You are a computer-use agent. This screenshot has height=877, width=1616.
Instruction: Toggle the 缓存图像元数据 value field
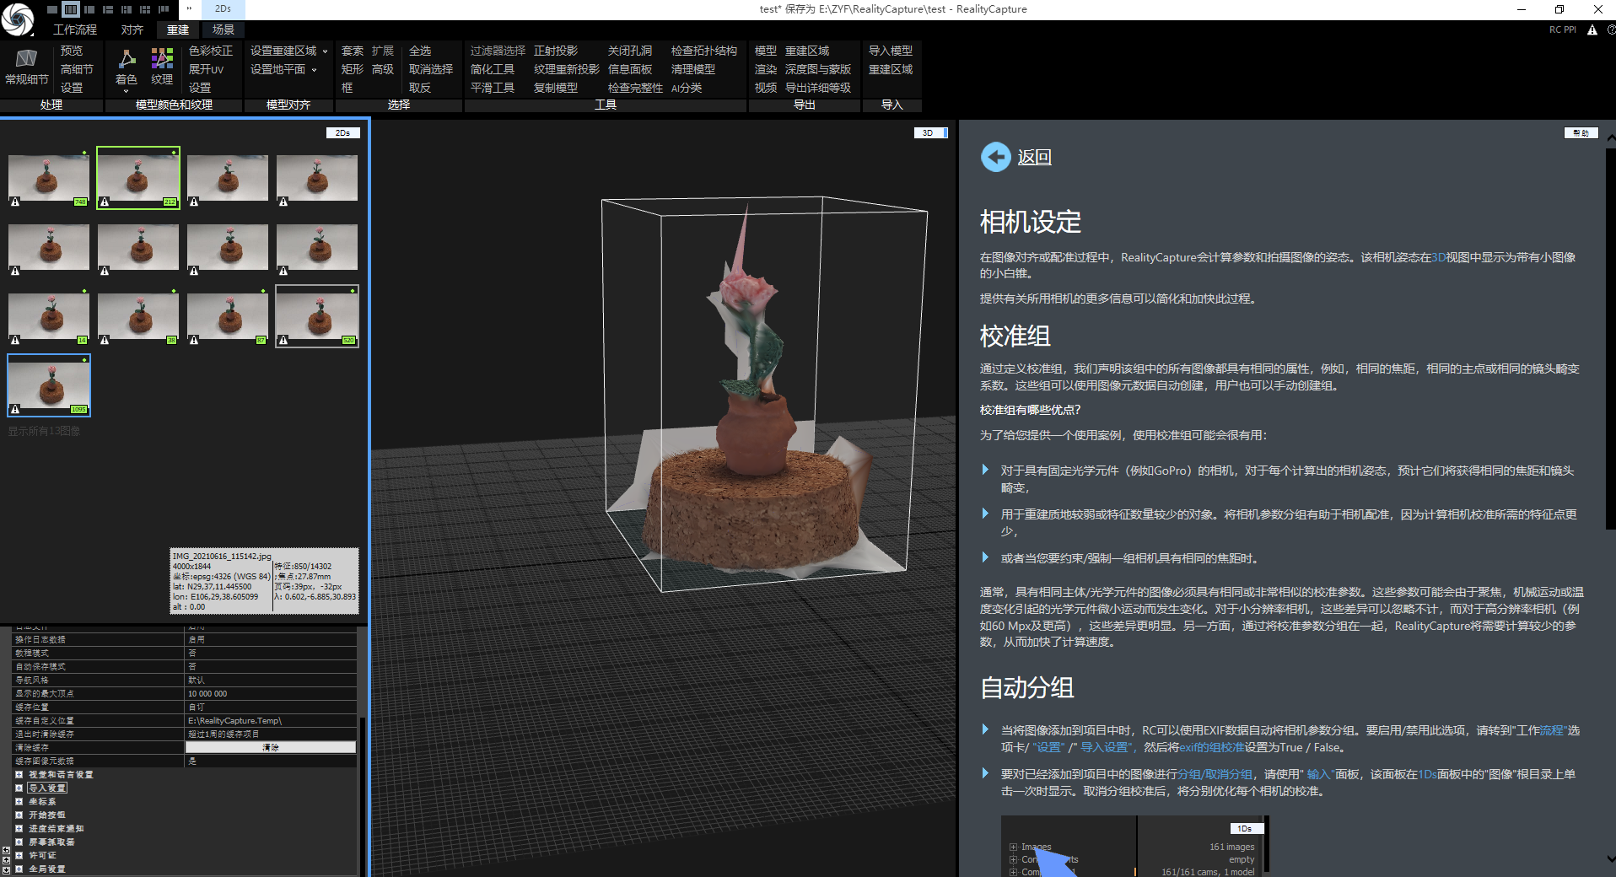click(271, 761)
